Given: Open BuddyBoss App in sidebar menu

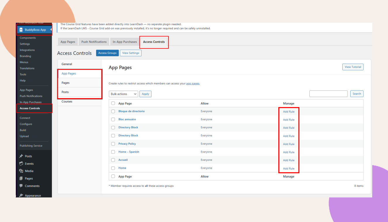Looking at the screenshot, I should click(x=34, y=30).
